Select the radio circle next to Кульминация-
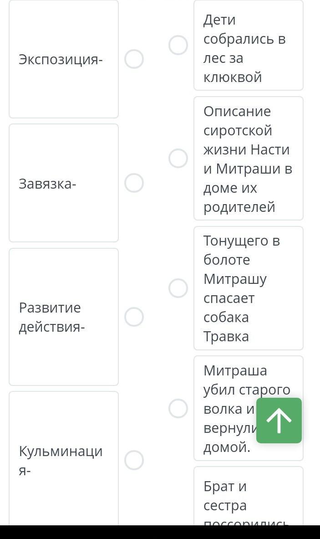The height and width of the screenshot is (539, 320). [134, 460]
